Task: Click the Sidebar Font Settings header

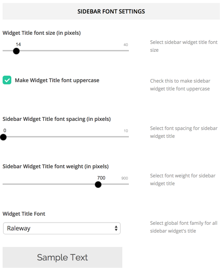Action: click(x=111, y=11)
